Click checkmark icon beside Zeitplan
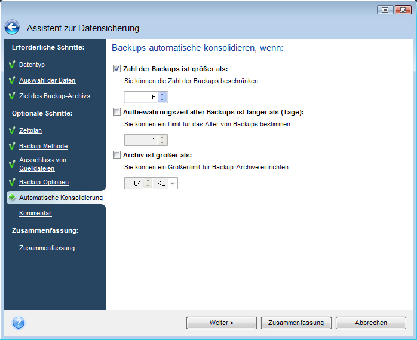 point(11,130)
